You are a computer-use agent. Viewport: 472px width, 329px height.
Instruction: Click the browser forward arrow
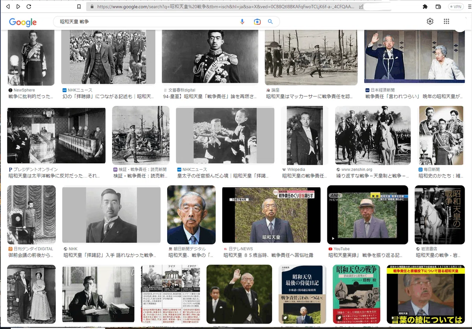pyautogui.click(x=18, y=7)
